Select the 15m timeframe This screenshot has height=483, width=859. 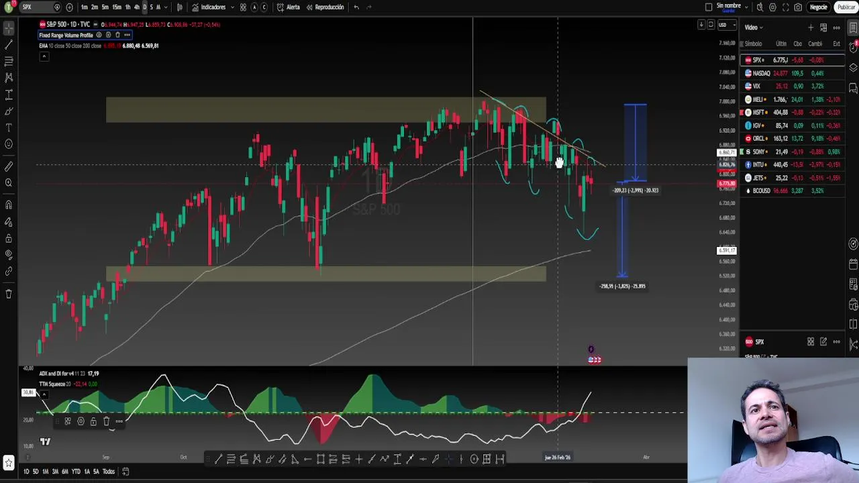coord(117,7)
